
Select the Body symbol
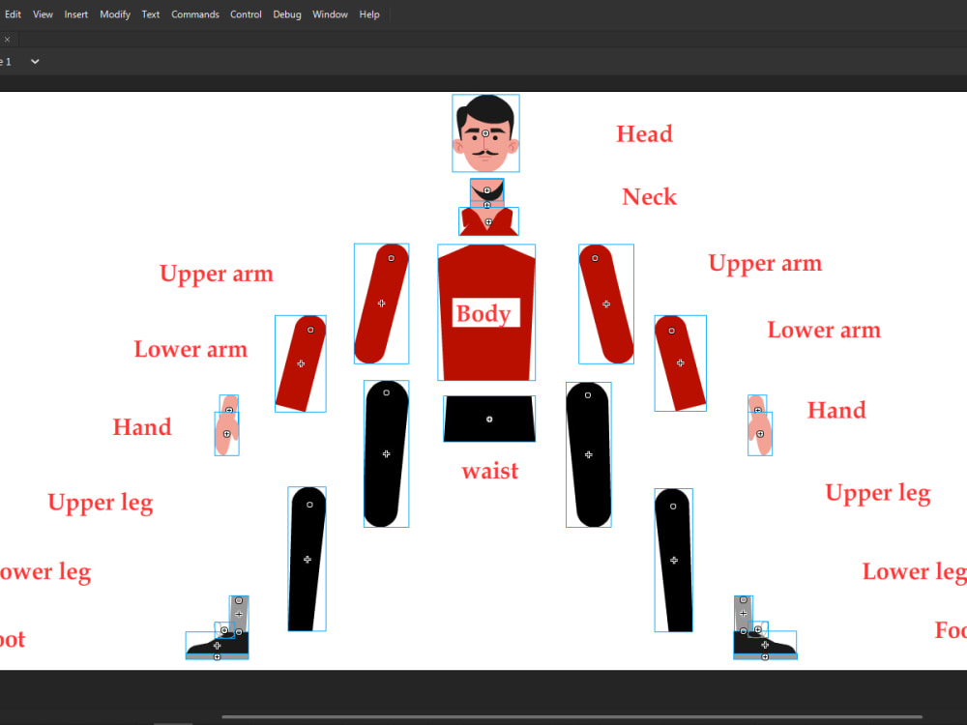tap(486, 280)
